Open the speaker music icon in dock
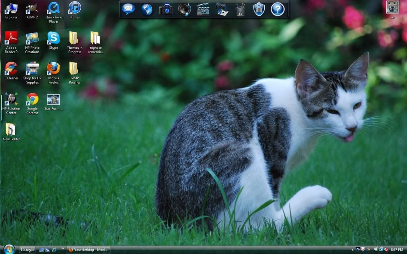407x254 pixels. pos(184,9)
